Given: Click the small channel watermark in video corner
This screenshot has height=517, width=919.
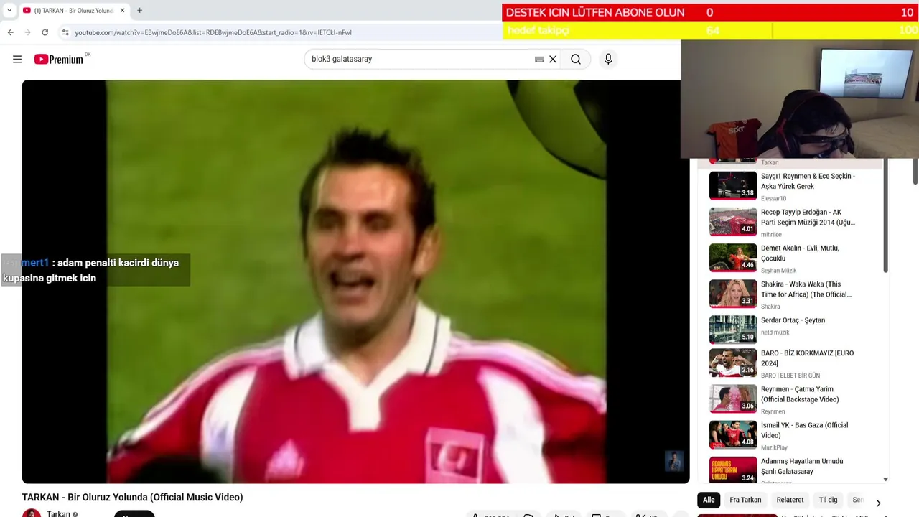Looking at the screenshot, I should [x=674, y=461].
